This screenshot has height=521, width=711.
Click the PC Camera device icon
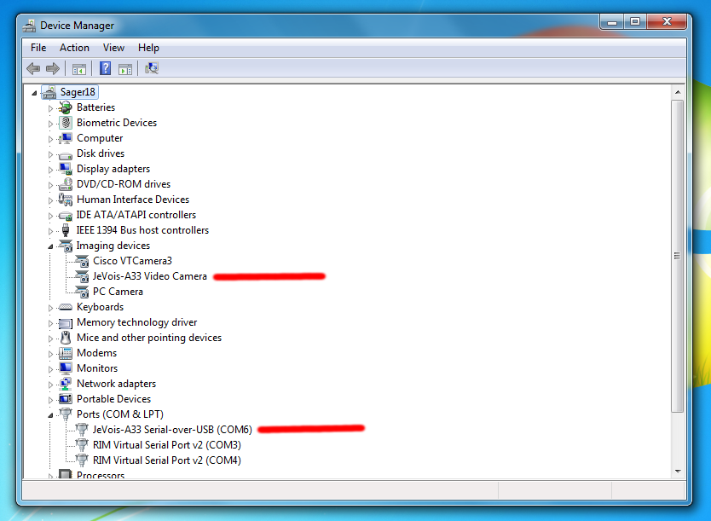coord(82,292)
